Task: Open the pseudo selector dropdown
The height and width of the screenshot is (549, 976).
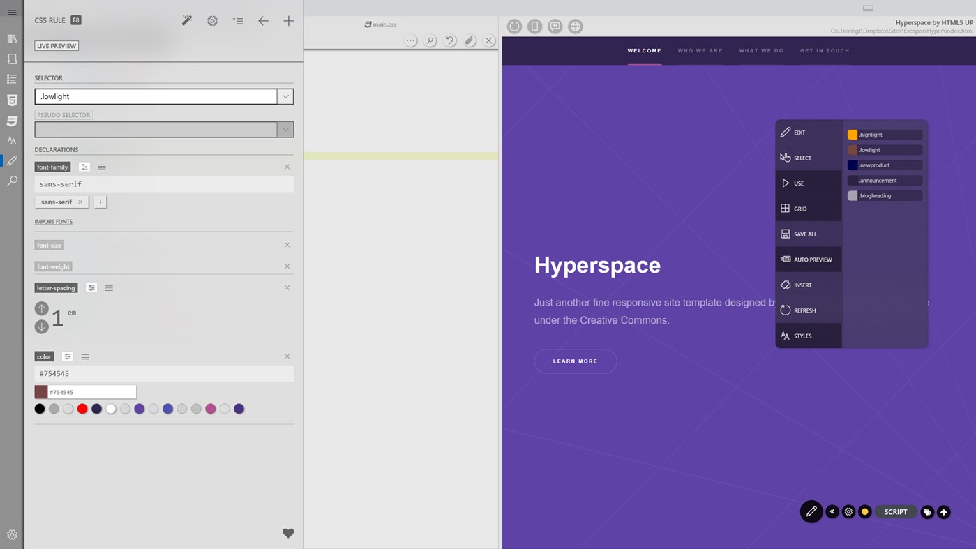Action: 285,130
